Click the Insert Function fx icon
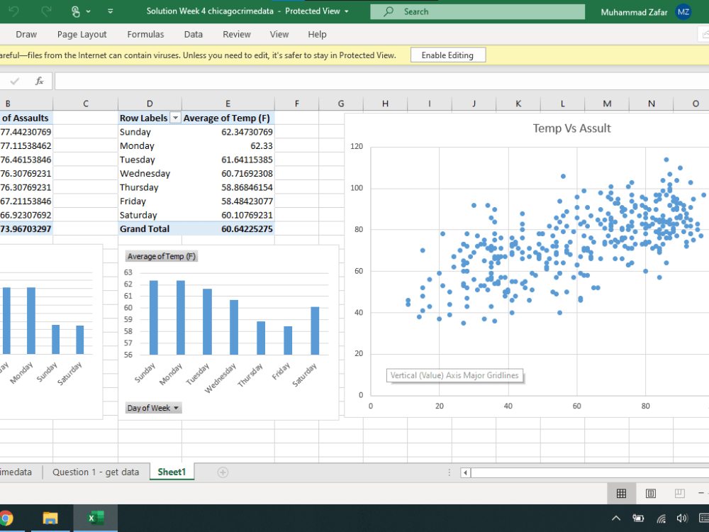The image size is (709, 532). click(39, 80)
